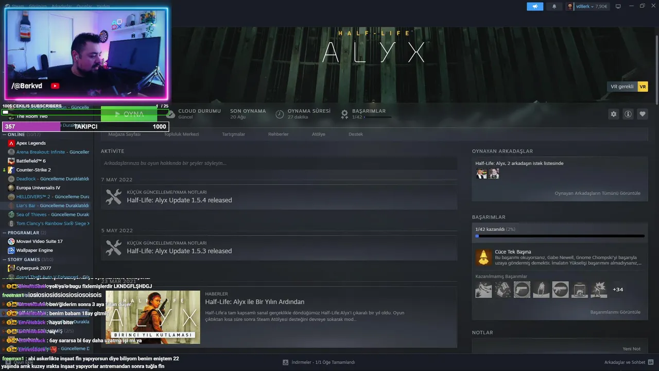The image size is (659, 371).
Task: Select the first friend avatar wishlisting Alyx
Action: click(x=481, y=174)
